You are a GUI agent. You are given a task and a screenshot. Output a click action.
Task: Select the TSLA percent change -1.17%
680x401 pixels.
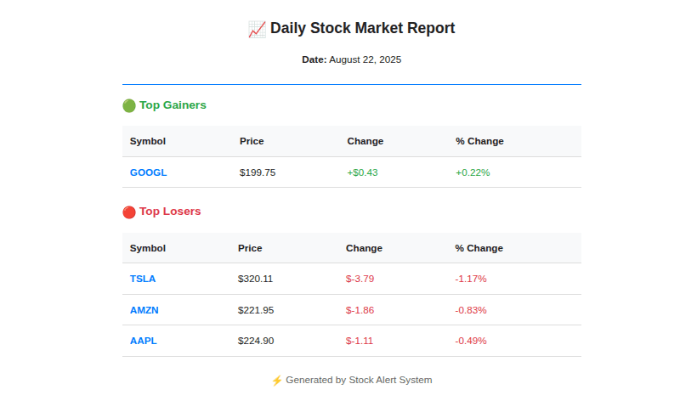pos(471,279)
